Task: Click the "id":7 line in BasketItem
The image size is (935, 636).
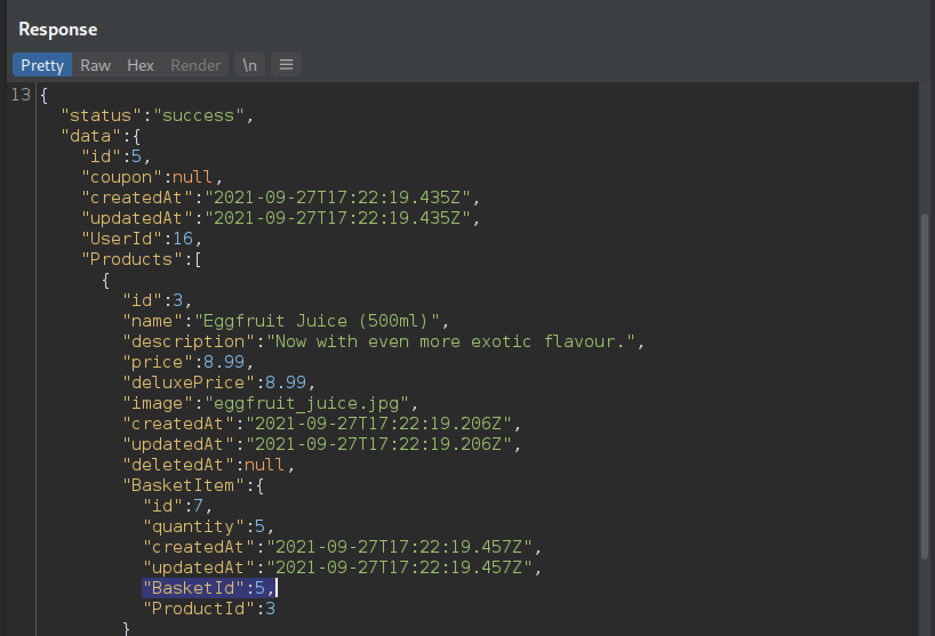Action: (178, 506)
